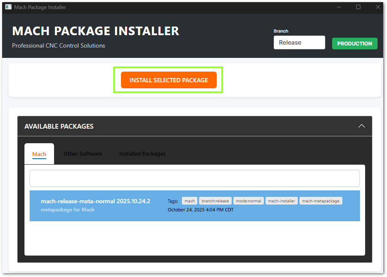Click the 'mode:normal' tag
Viewport: 387px width, 277px height.
point(248,201)
